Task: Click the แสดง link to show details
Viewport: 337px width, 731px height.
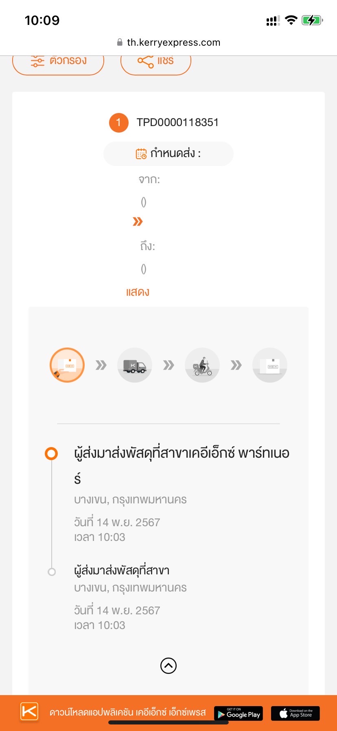Action: 138,292
